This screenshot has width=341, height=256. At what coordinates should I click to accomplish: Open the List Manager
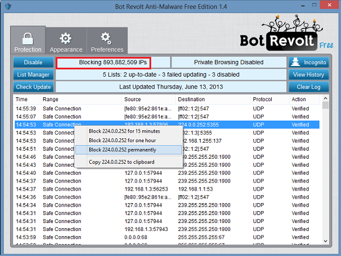(x=34, y=75)
